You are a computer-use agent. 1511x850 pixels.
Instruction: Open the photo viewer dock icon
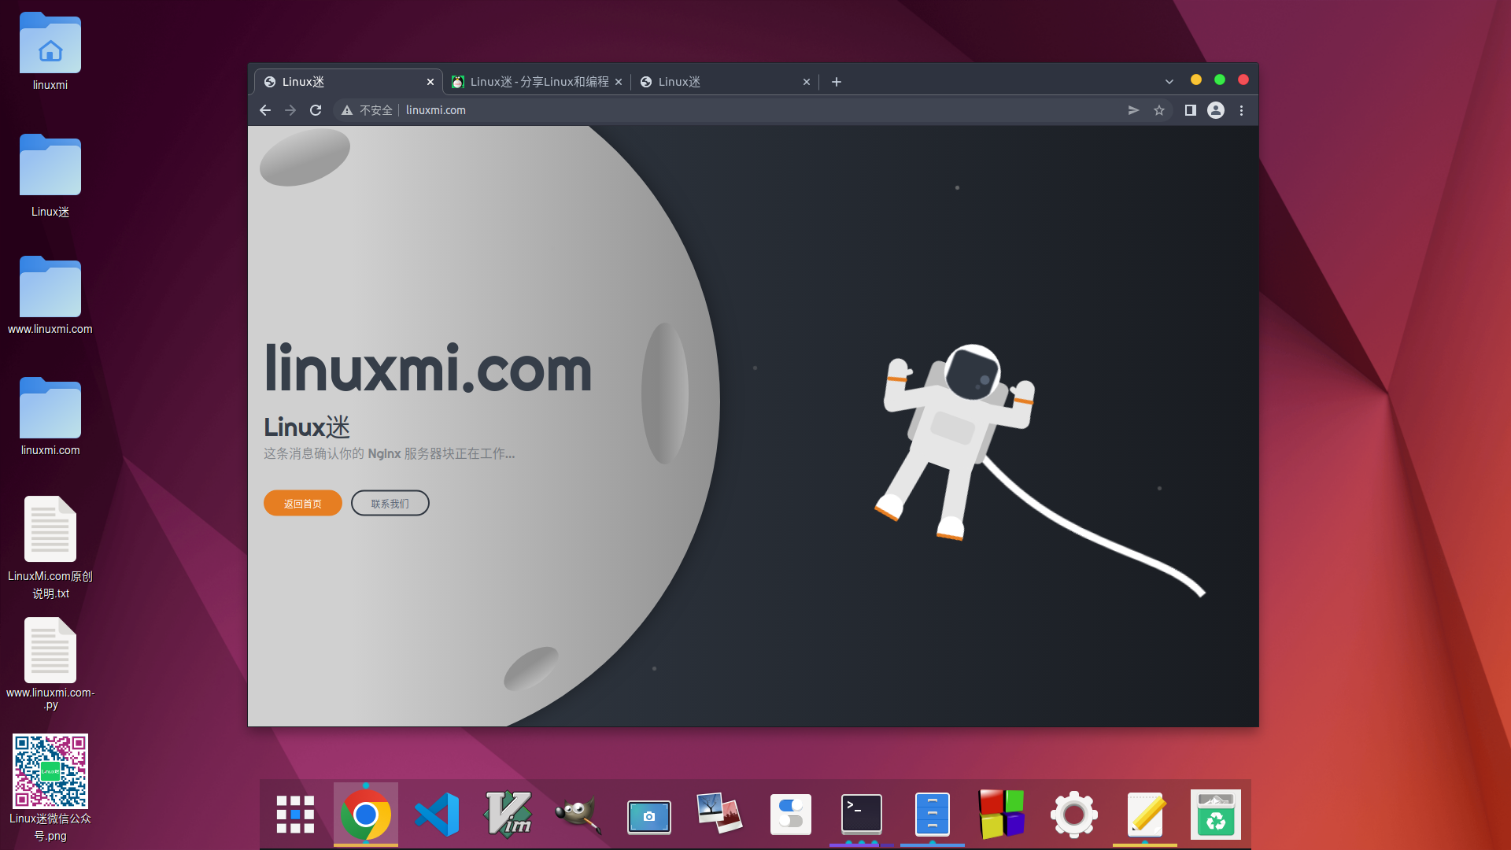[x=719, y=814]
